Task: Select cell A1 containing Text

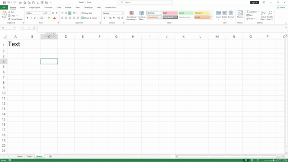Action: click(x=15, y=44)
